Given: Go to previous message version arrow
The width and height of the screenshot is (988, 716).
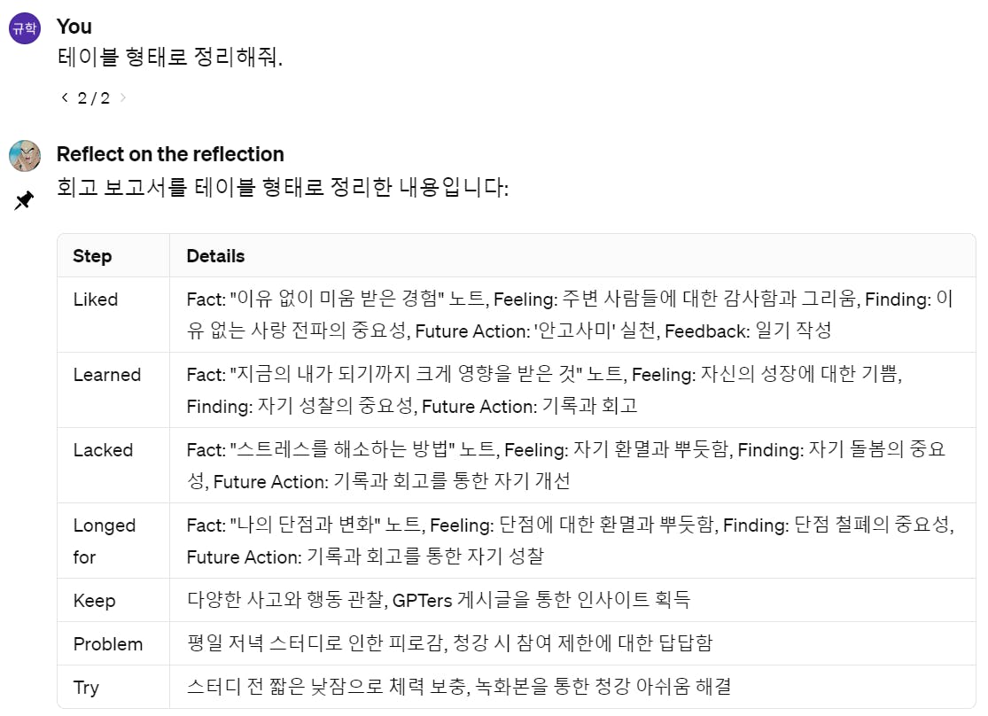Looking at the screenshot, I should (65, 97).
